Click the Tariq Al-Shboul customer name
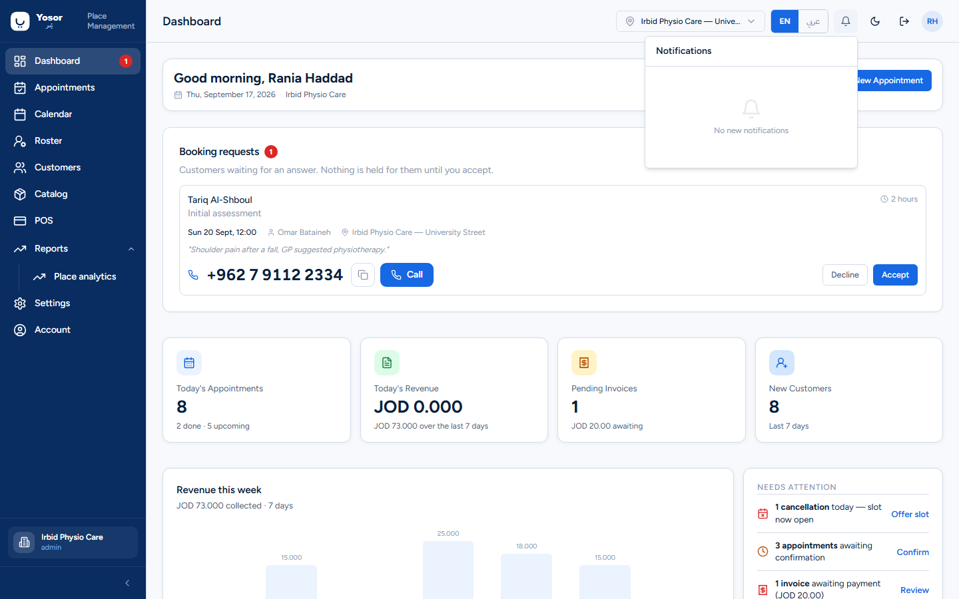 click(220, 200)
